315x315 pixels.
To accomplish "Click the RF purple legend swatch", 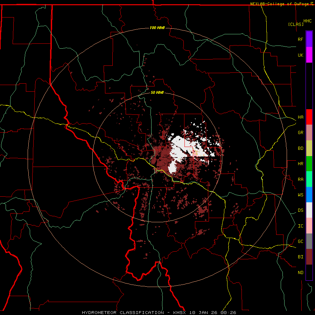I will pos(309,39).
